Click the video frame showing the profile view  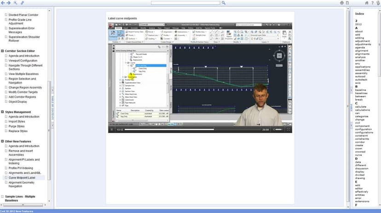click(200, 74)
